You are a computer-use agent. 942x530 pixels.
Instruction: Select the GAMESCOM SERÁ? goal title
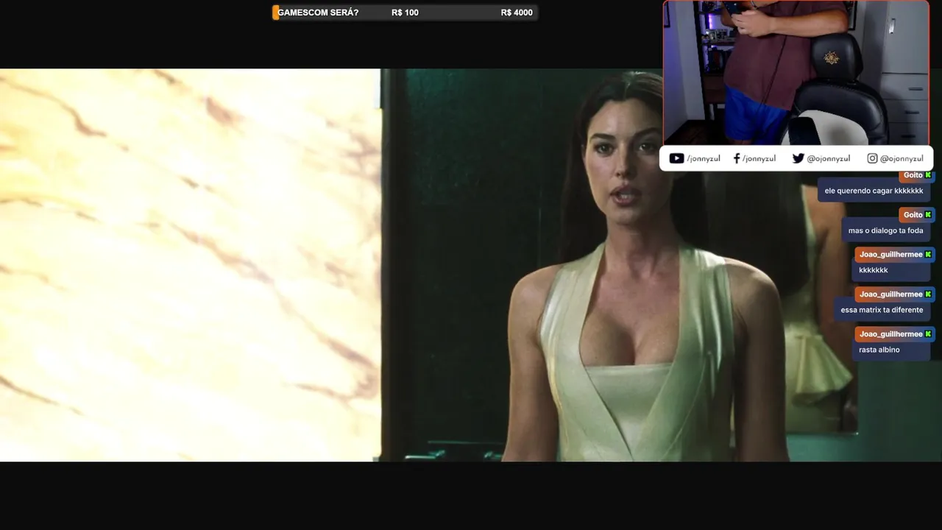click(x=318, y=13)
